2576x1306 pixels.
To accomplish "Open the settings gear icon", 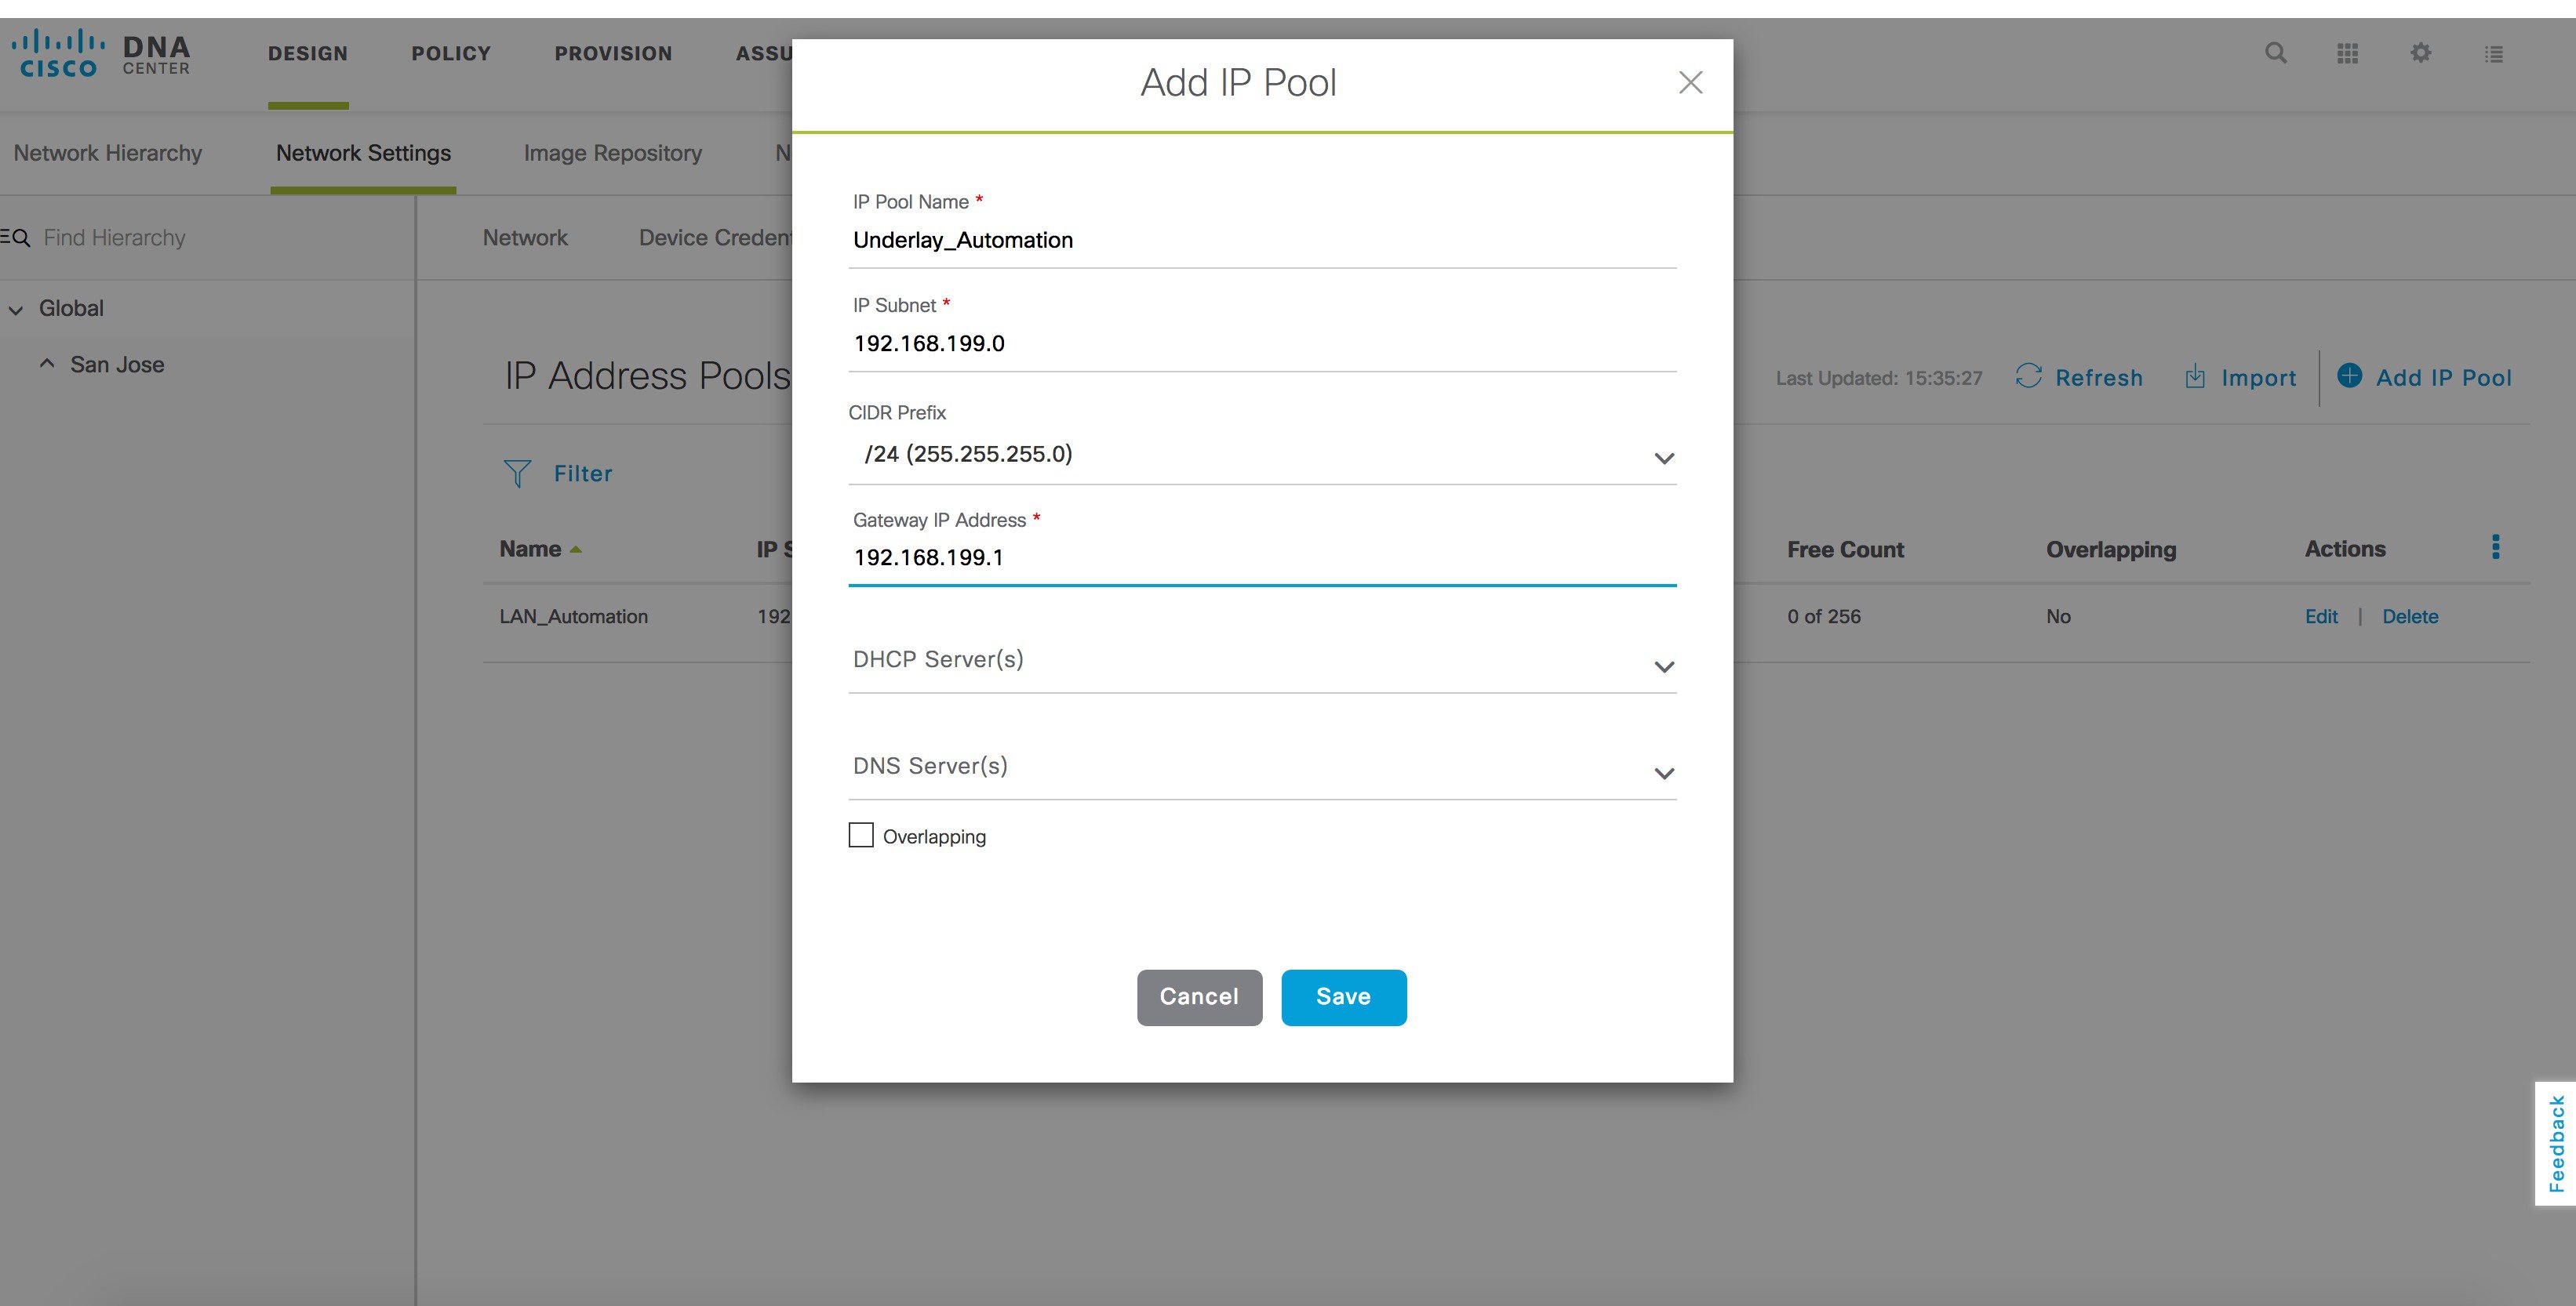I will (2420, 53).
